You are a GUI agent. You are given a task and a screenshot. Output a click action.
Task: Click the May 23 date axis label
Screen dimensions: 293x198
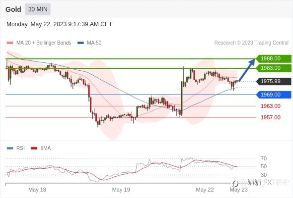pos(239,190)
